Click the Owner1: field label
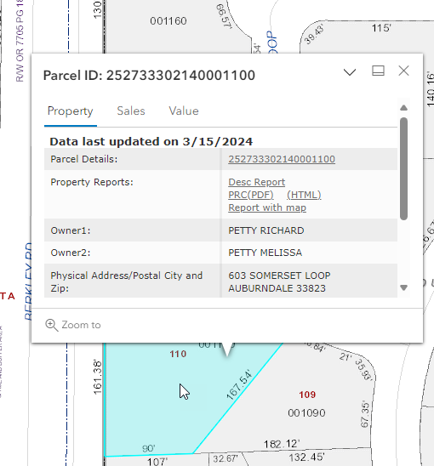Viewport: 434px width, 466px height. (x=71, y=230)
